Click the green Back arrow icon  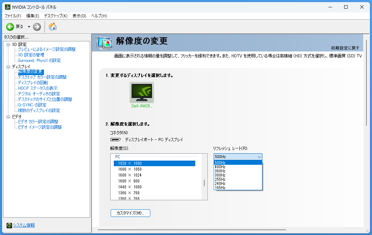coord(10,27)
